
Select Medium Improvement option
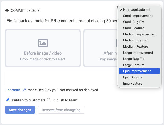tap(140, 34)
